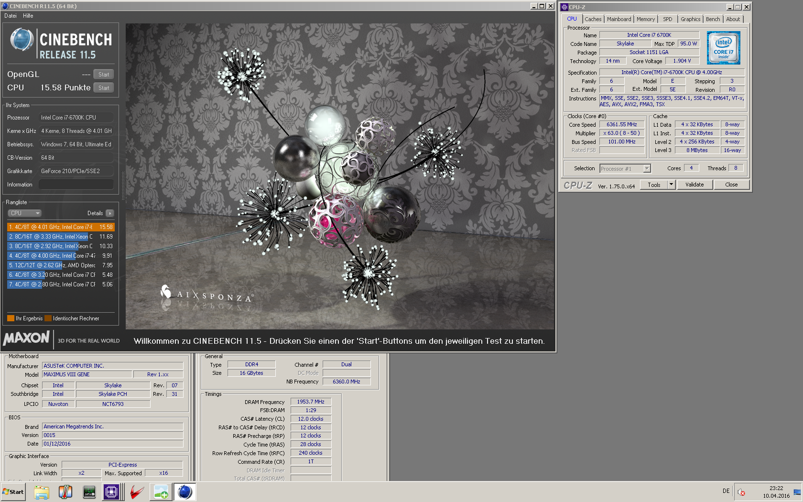
Task: Click the Row Refresh Cycle value 240 clocks
Action: (x=311, y=453)
